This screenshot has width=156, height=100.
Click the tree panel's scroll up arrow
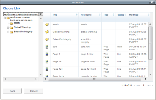(x=41, y=18)
